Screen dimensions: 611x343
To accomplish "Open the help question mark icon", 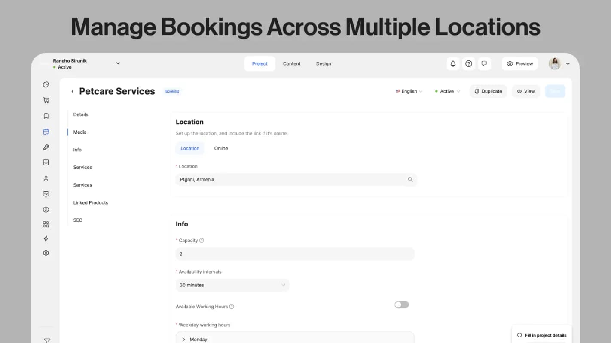I will tap(468, 63).
